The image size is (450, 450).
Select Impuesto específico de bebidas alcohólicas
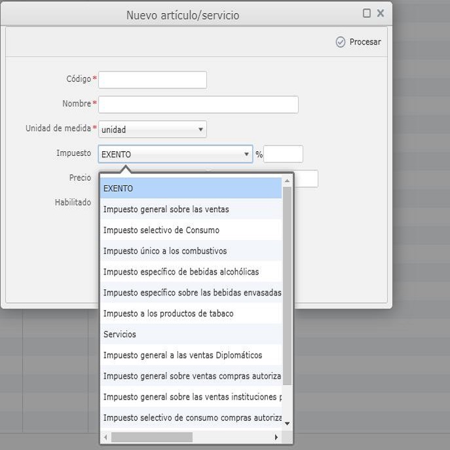point(191,272)
